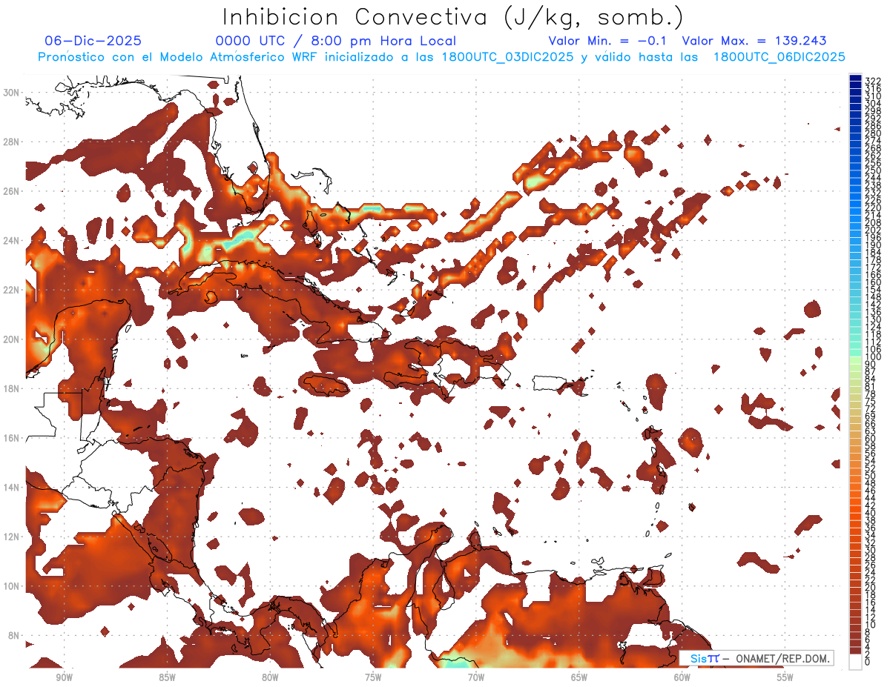Click the initialization time "1800UTC_03DIC2025"
This screenshot has height=687, width=890.
pos(507,57)
